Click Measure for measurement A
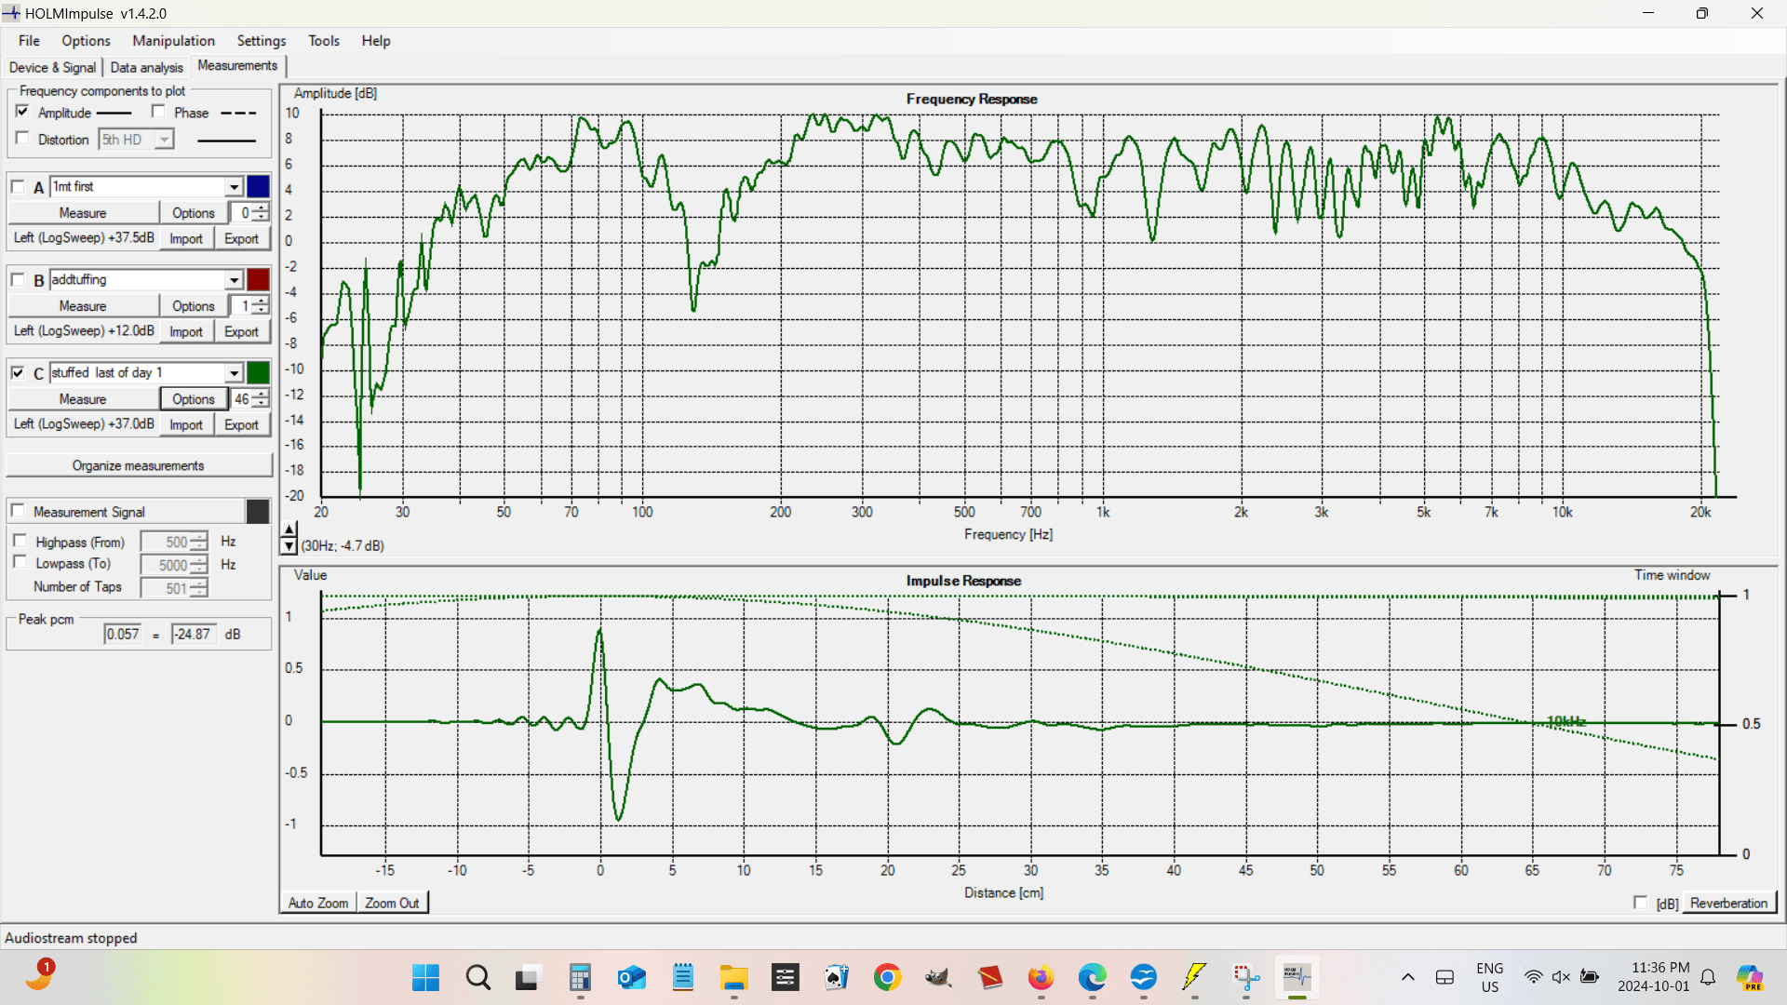Viewport: 1787px width, 1005px height. pos(83,213)
